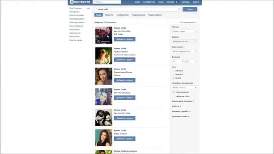Open the Ирина Шабалеснакова name at the bottom

[125, 151]
